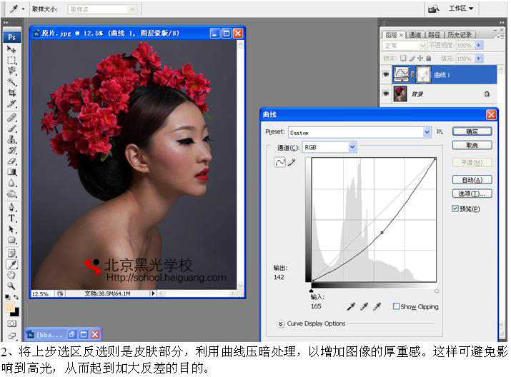Click the Go to Bridge icon

433,9
